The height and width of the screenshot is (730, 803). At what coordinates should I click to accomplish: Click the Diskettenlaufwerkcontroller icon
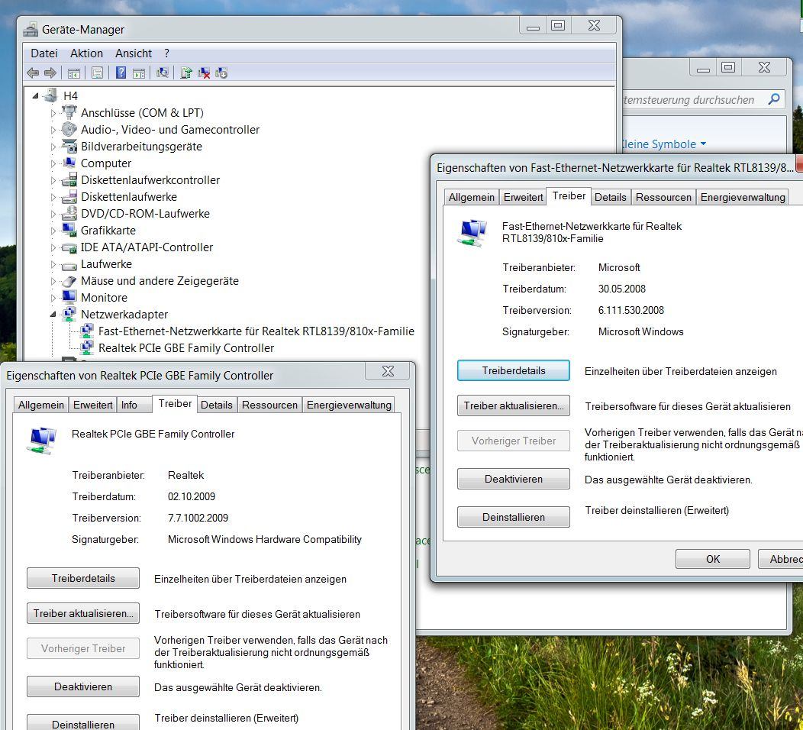click(x=69, y=179)
